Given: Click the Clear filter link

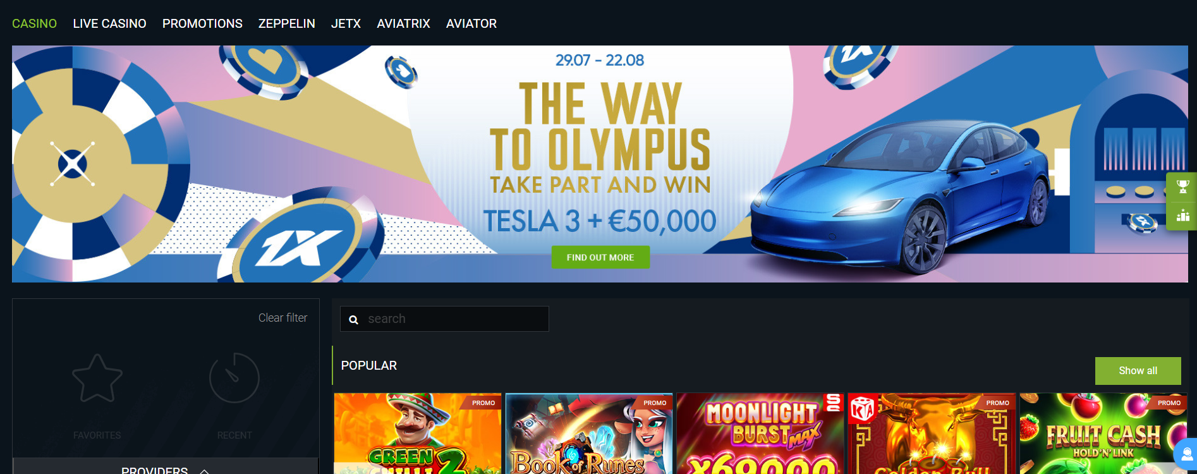Looking at the screenshot, I should click(283, 318).
